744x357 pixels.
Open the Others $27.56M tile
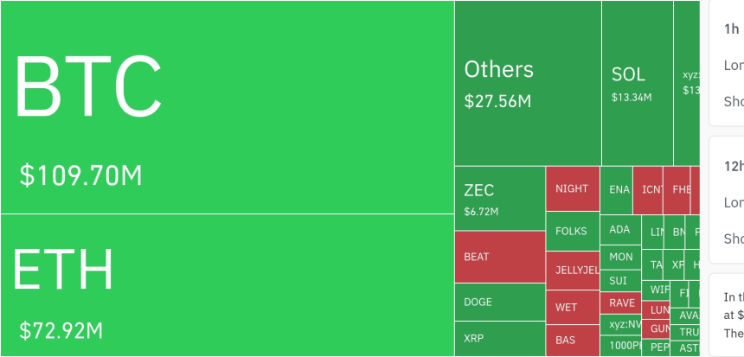pyautogui.click(x=528, y=83)
